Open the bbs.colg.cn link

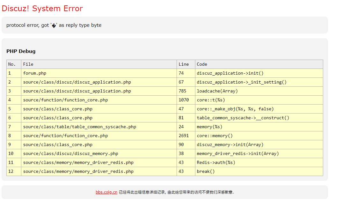106,192
